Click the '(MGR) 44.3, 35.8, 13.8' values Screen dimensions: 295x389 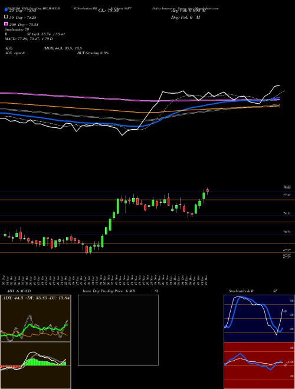(x=63, y=48)
